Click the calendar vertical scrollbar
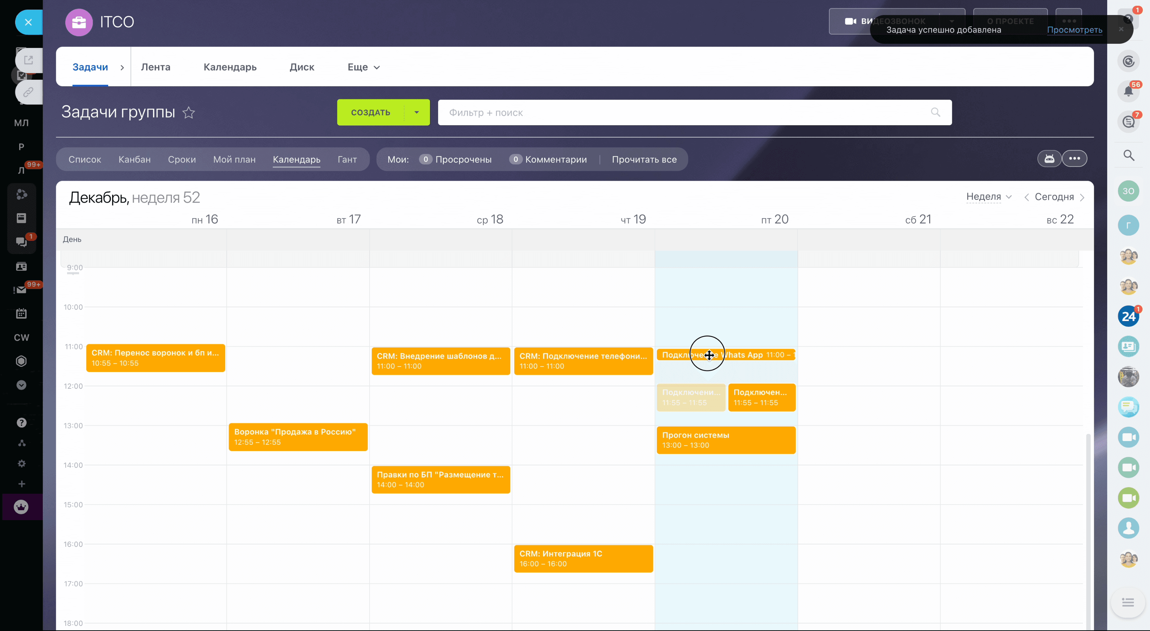Image resolution: width=1150 pixels, height=631 pixels. pos(1088,531)
